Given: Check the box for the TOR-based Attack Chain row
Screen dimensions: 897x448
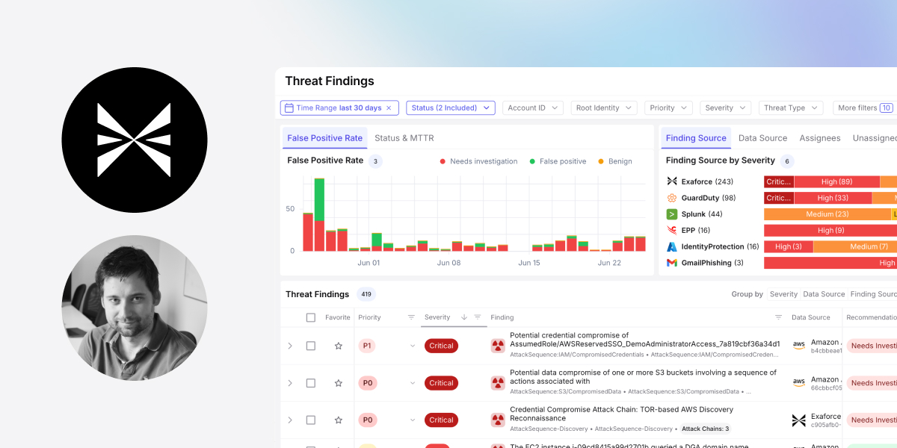Looking at the screenshot, I should click(311, 420).
